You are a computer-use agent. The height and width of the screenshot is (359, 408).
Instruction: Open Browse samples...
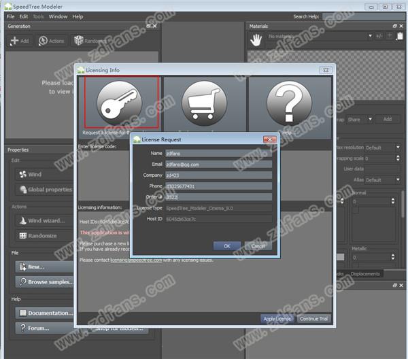(44, 282)
